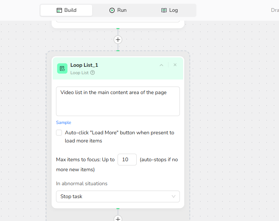Enable the Auto-click "Load More" checkbox
The width and height of the screenshot is (279, 221).
pos(59,133)
